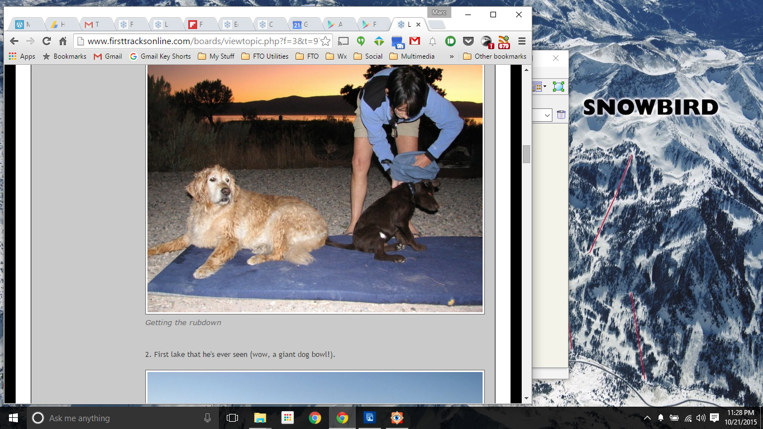Expand the bookmarks bar overflow chevron
Viewport: 763px width, 429px height.
(x=451, y=56)
